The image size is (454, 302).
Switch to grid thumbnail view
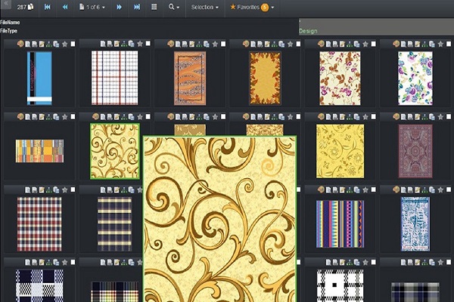154,7
